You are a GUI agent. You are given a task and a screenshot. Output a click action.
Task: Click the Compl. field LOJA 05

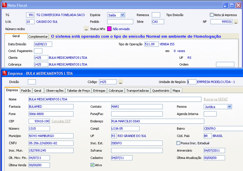(x=125, y=128)
